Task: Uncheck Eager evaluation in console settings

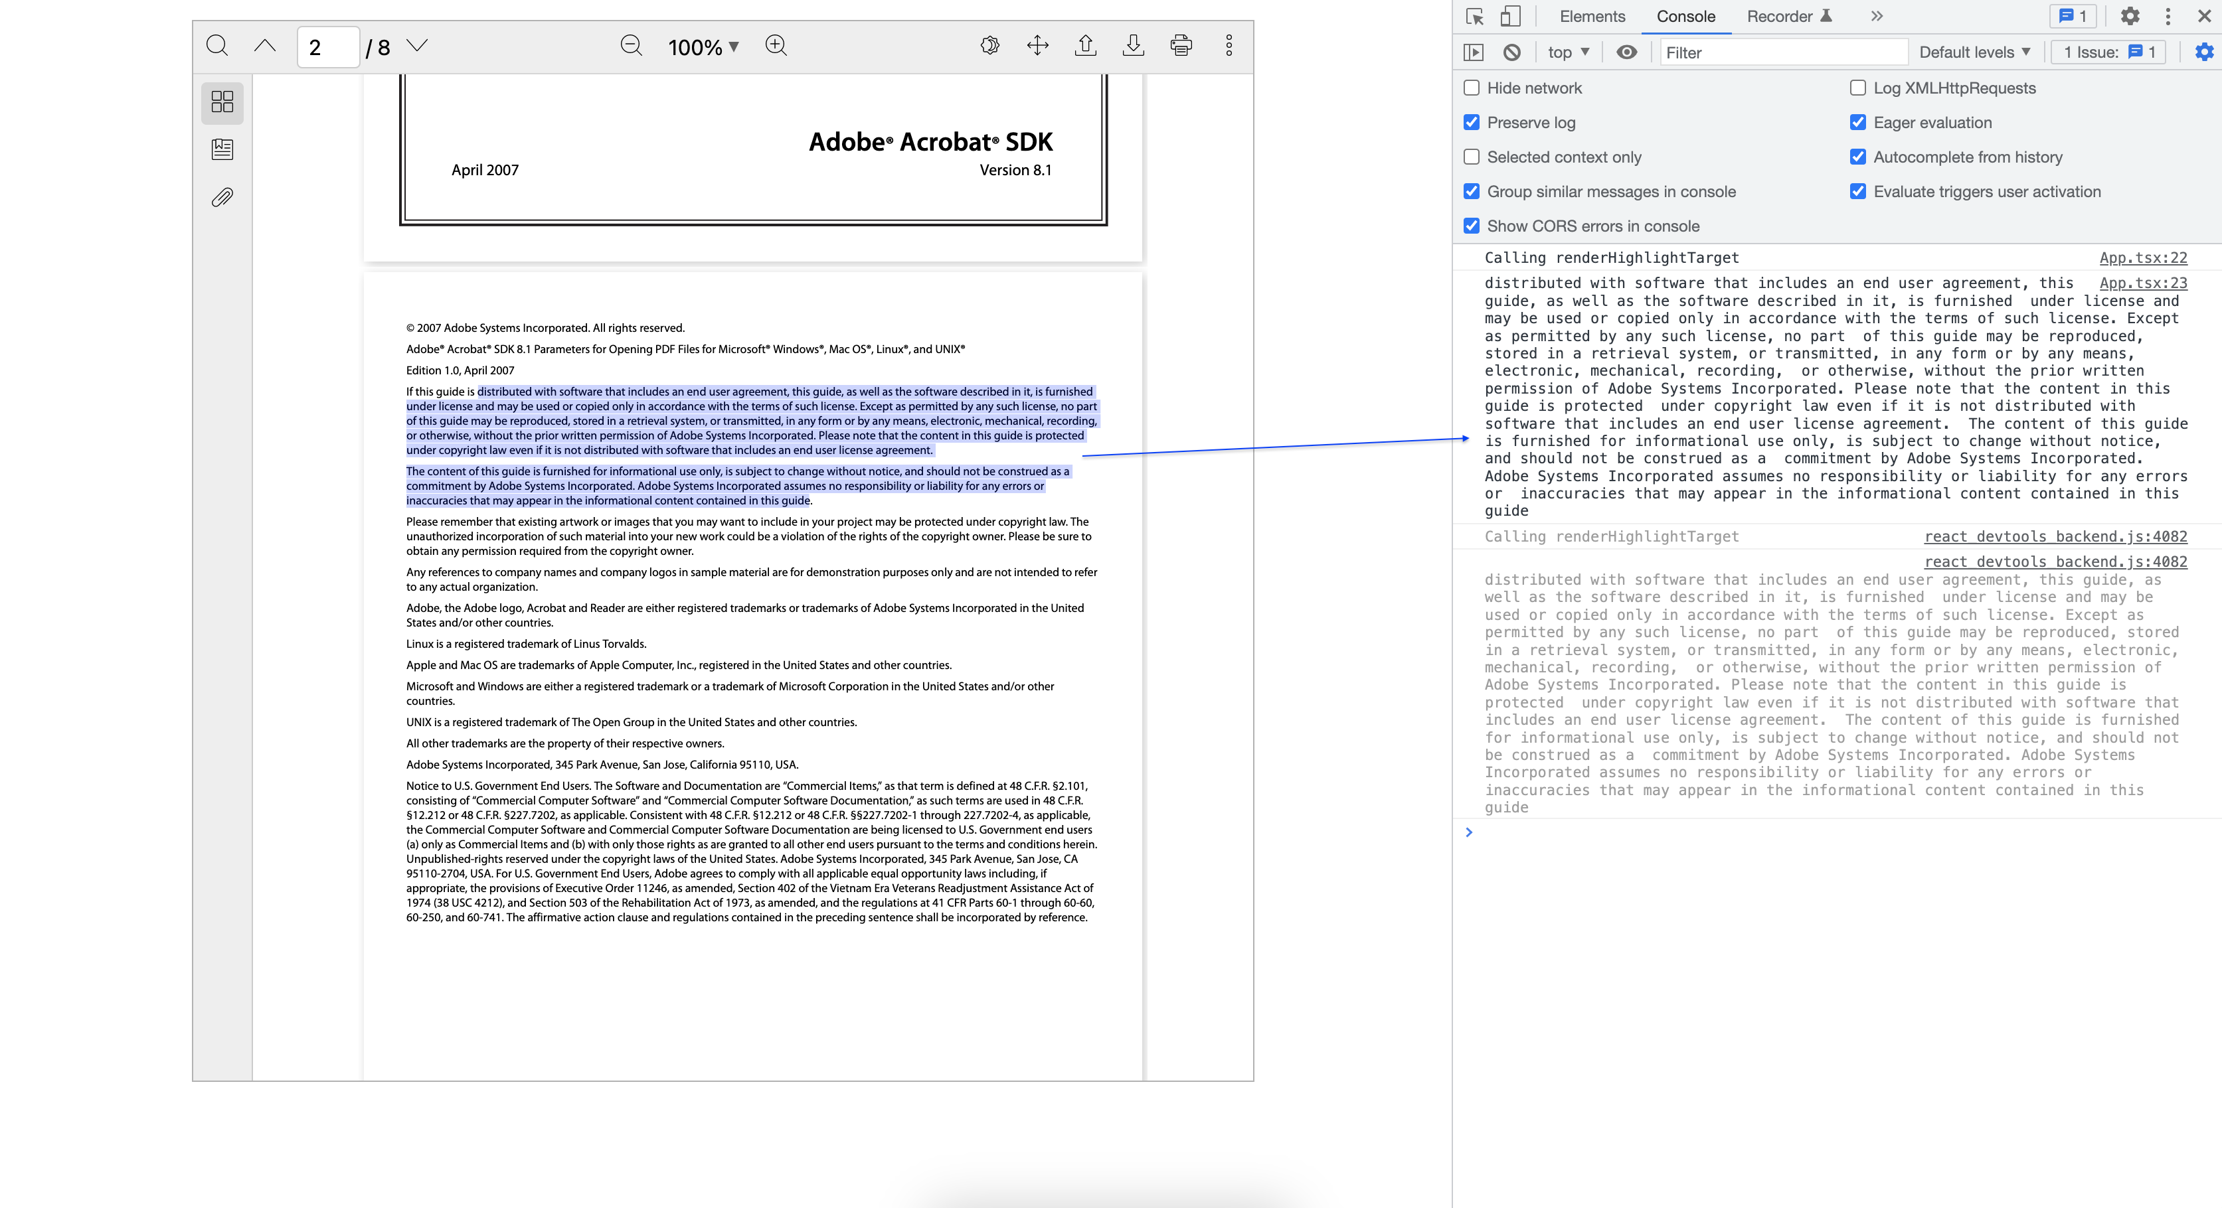Action: tap(1858, 122)
